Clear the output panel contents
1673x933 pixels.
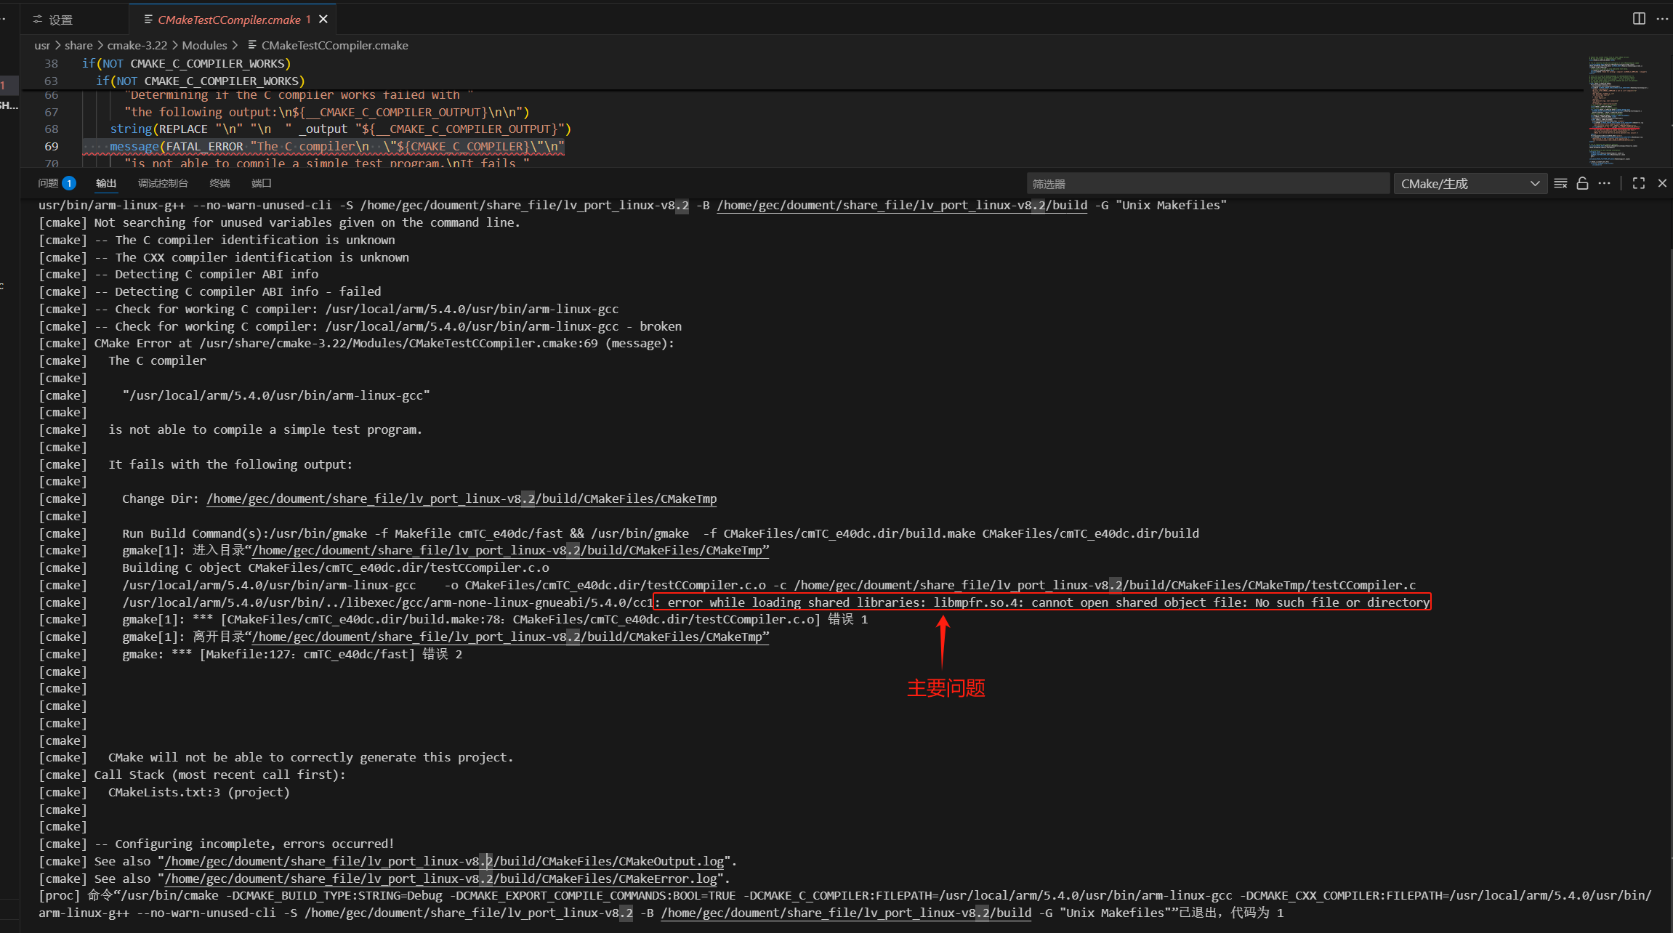tap(1560, 183)
